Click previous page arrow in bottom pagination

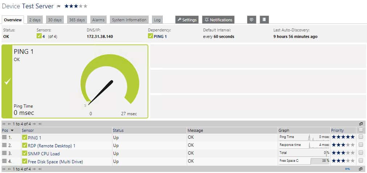coord(9,169)
